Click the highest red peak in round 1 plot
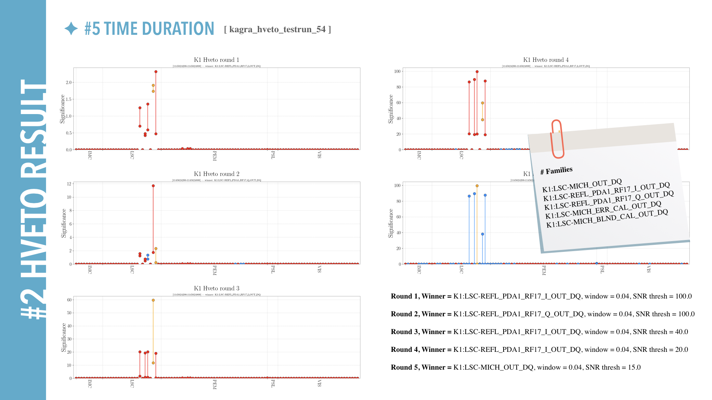The image size is (712, 400). pyautogui.click(x=156, y=71)
